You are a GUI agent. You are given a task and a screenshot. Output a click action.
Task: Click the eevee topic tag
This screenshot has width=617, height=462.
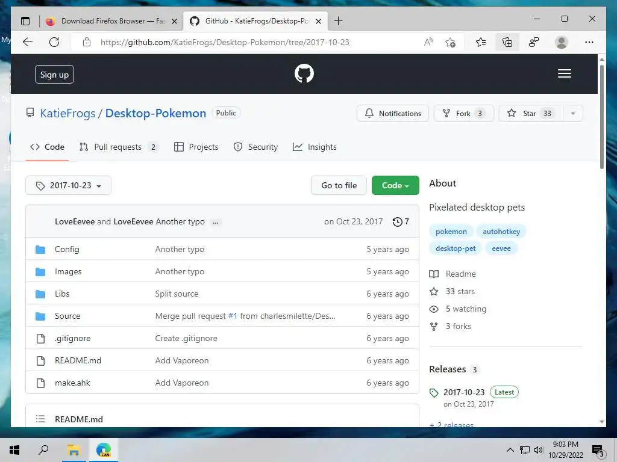(501, 248)
